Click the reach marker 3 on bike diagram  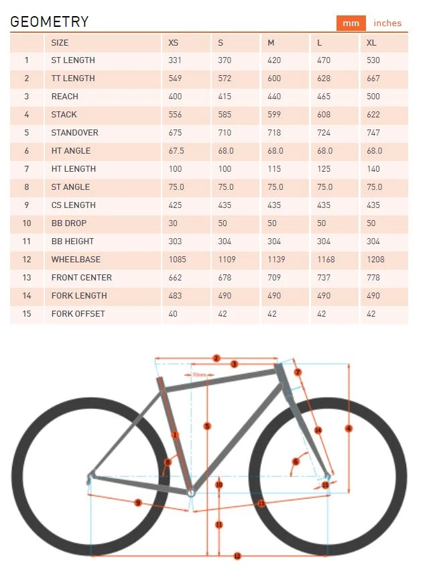[x=234, y=364]
